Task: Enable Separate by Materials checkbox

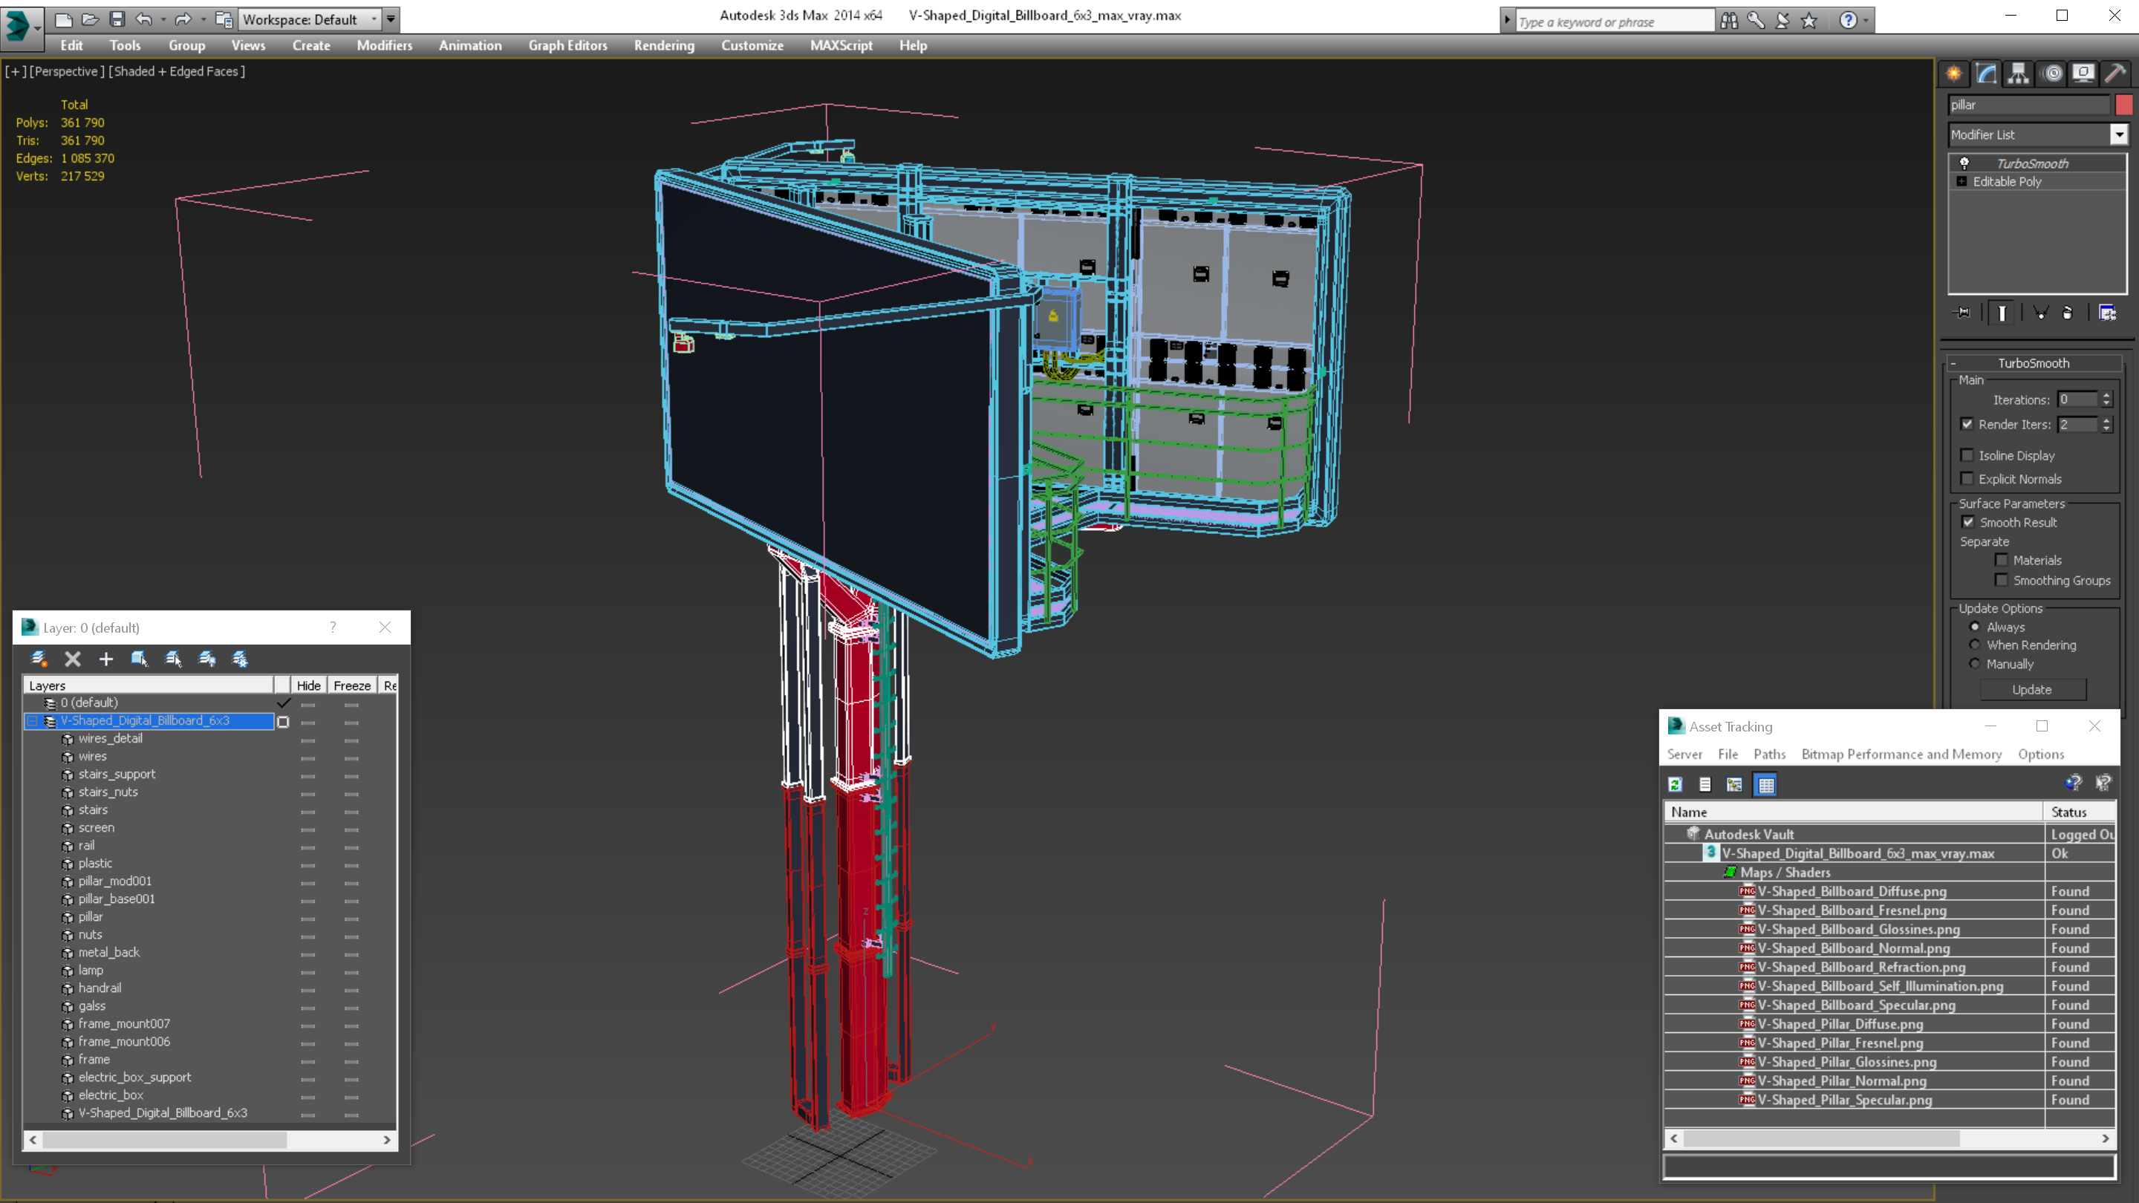Action: coord(2002,560)
